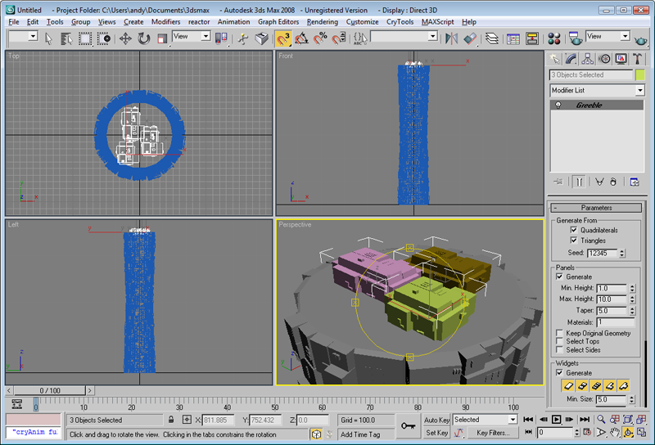The height and width of the screenshot is (445, 655).
Task: Choose Rectangular Selection Region tool
Action: point(85,38)
